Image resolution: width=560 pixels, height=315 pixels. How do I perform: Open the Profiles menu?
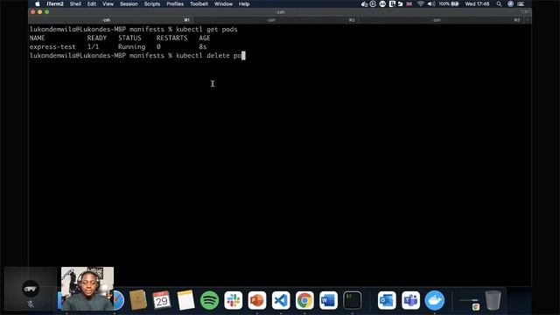coord(175,3)
